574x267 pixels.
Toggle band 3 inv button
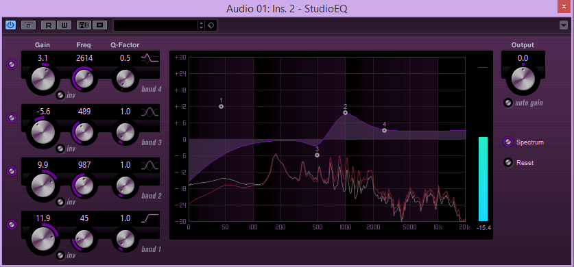click(60, 149)
